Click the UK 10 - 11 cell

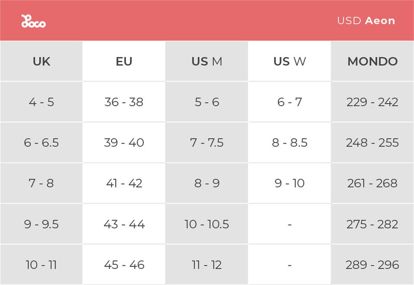coord(41,265)
